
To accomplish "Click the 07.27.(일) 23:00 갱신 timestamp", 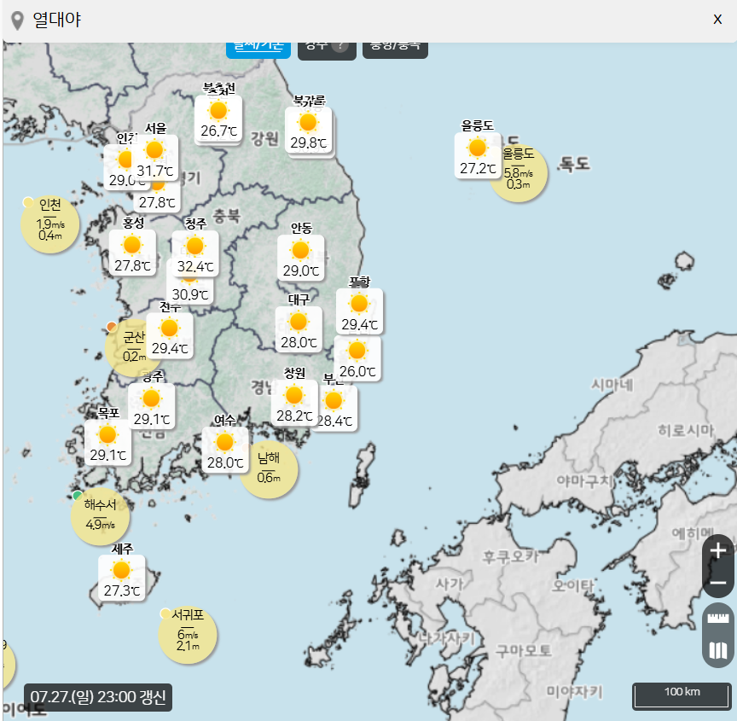I will click(x=96, y=698).
